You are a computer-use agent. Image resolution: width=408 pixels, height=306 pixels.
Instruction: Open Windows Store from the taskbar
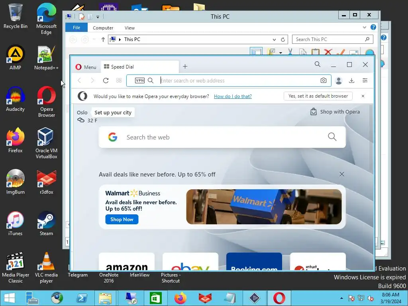click(x=156, y=298)
